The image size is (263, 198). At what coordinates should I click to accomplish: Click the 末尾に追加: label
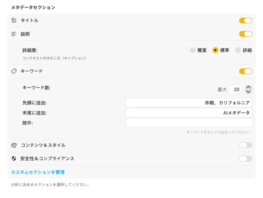click(x=35, y=113)
